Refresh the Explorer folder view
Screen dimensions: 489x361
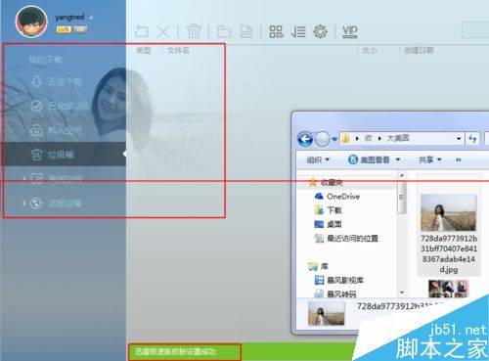coord(472,139)
